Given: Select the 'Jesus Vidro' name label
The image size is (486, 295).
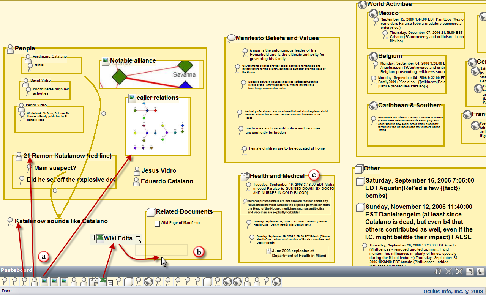Looking at the screenshot, I should click(x=159, y=171).
